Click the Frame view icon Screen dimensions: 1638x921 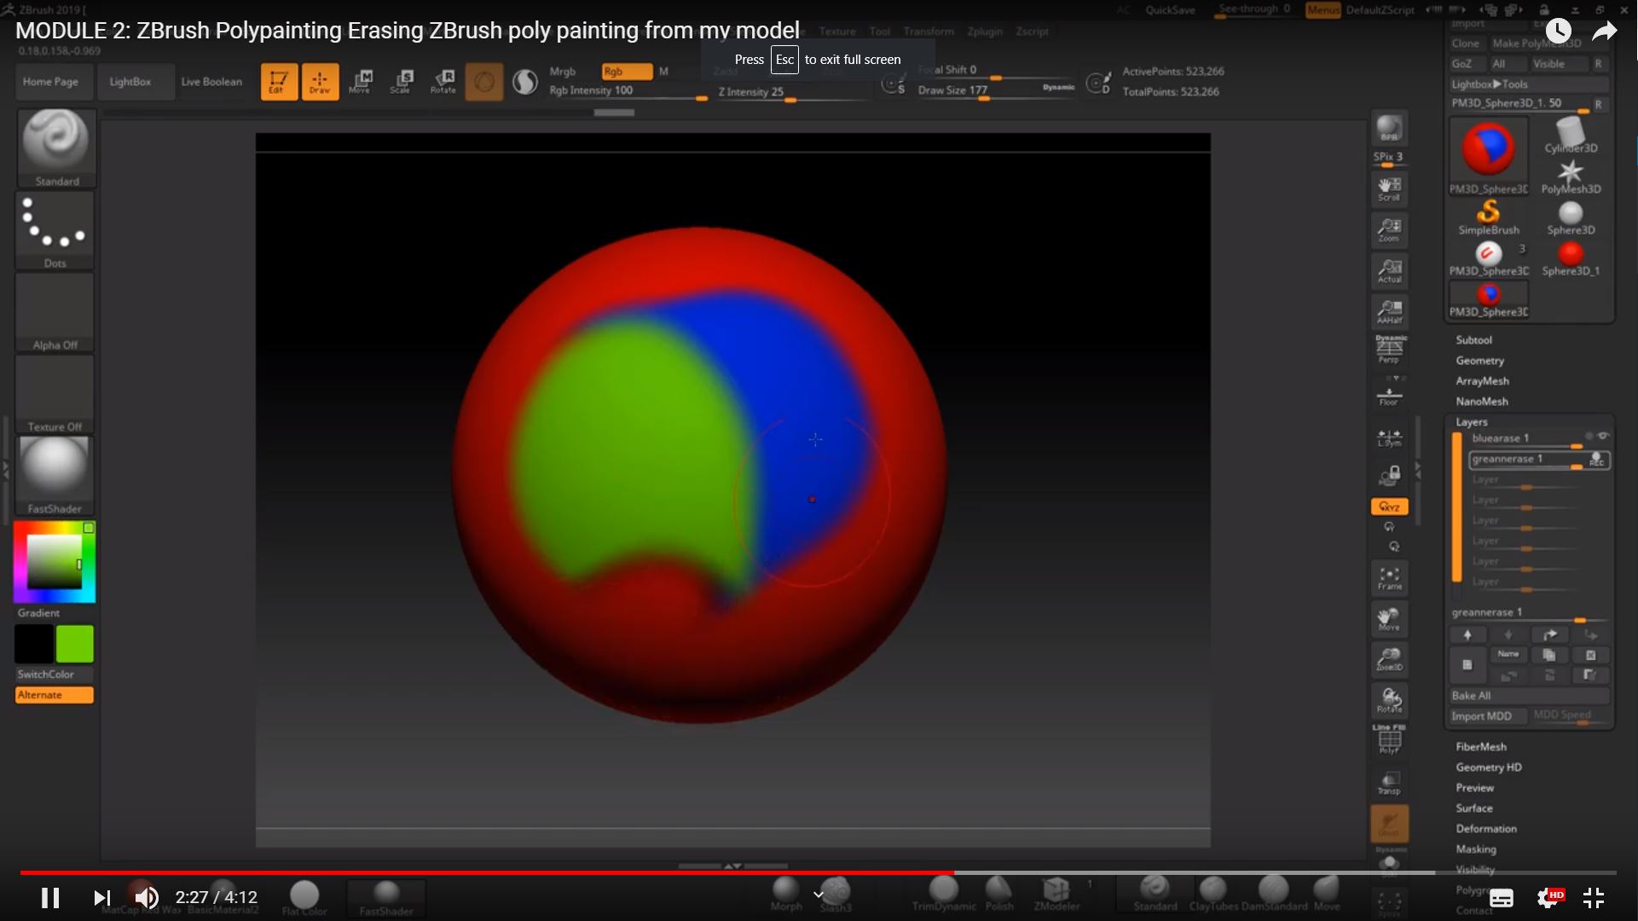1389,578
